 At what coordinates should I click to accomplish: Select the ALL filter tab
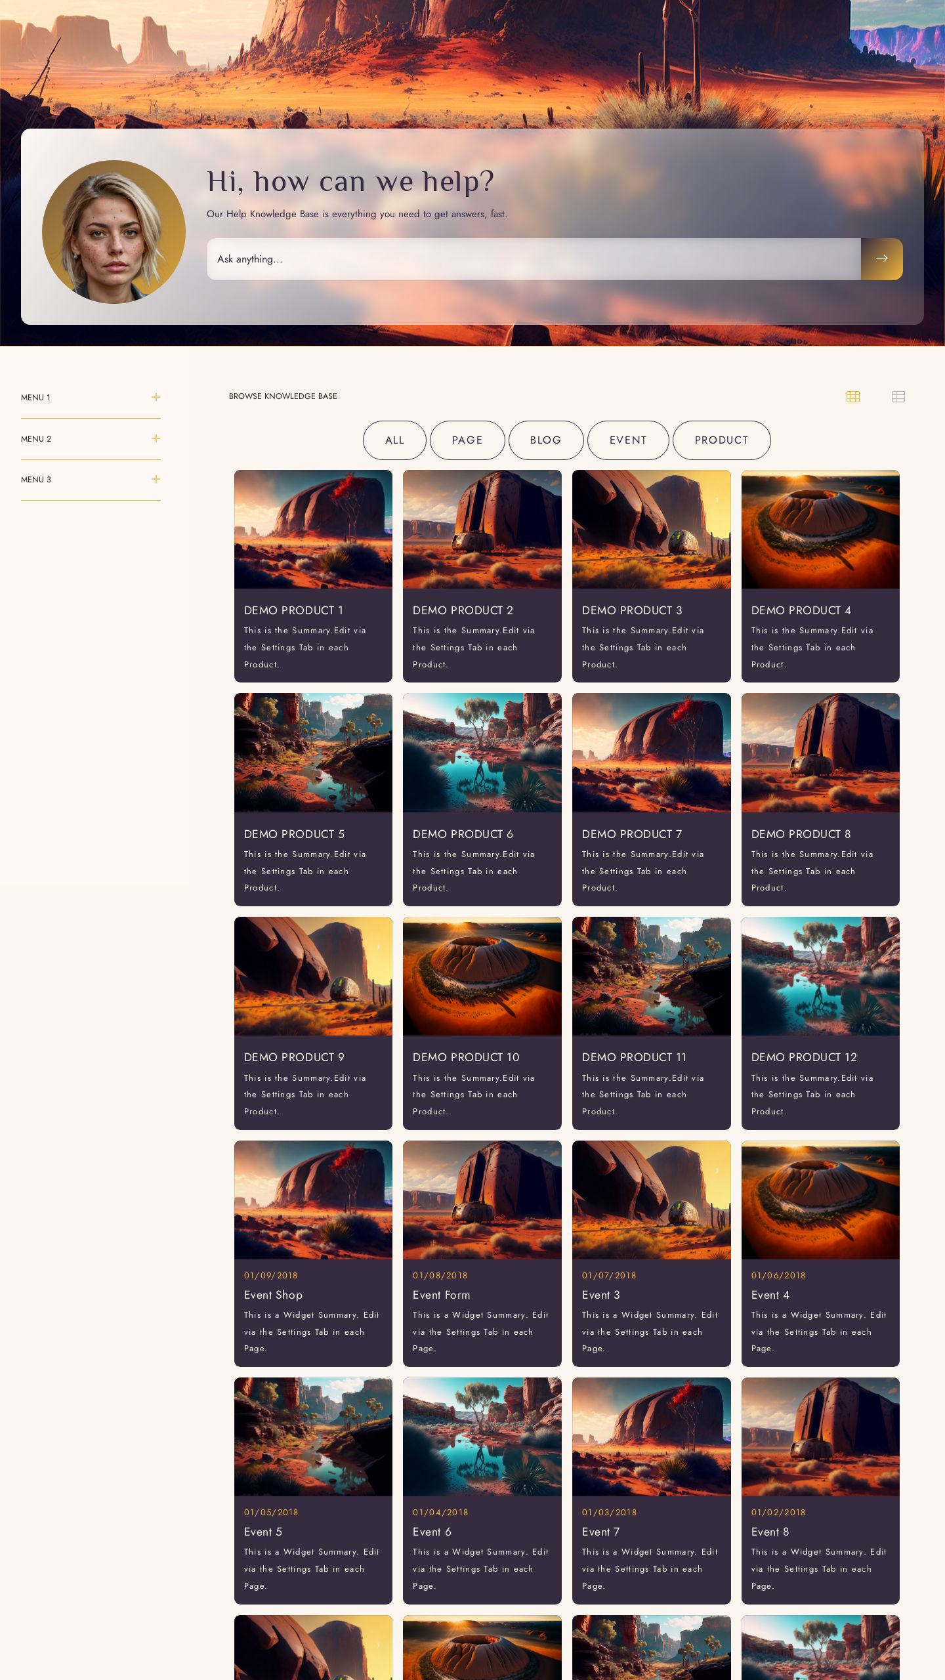[x=394, y=440]
